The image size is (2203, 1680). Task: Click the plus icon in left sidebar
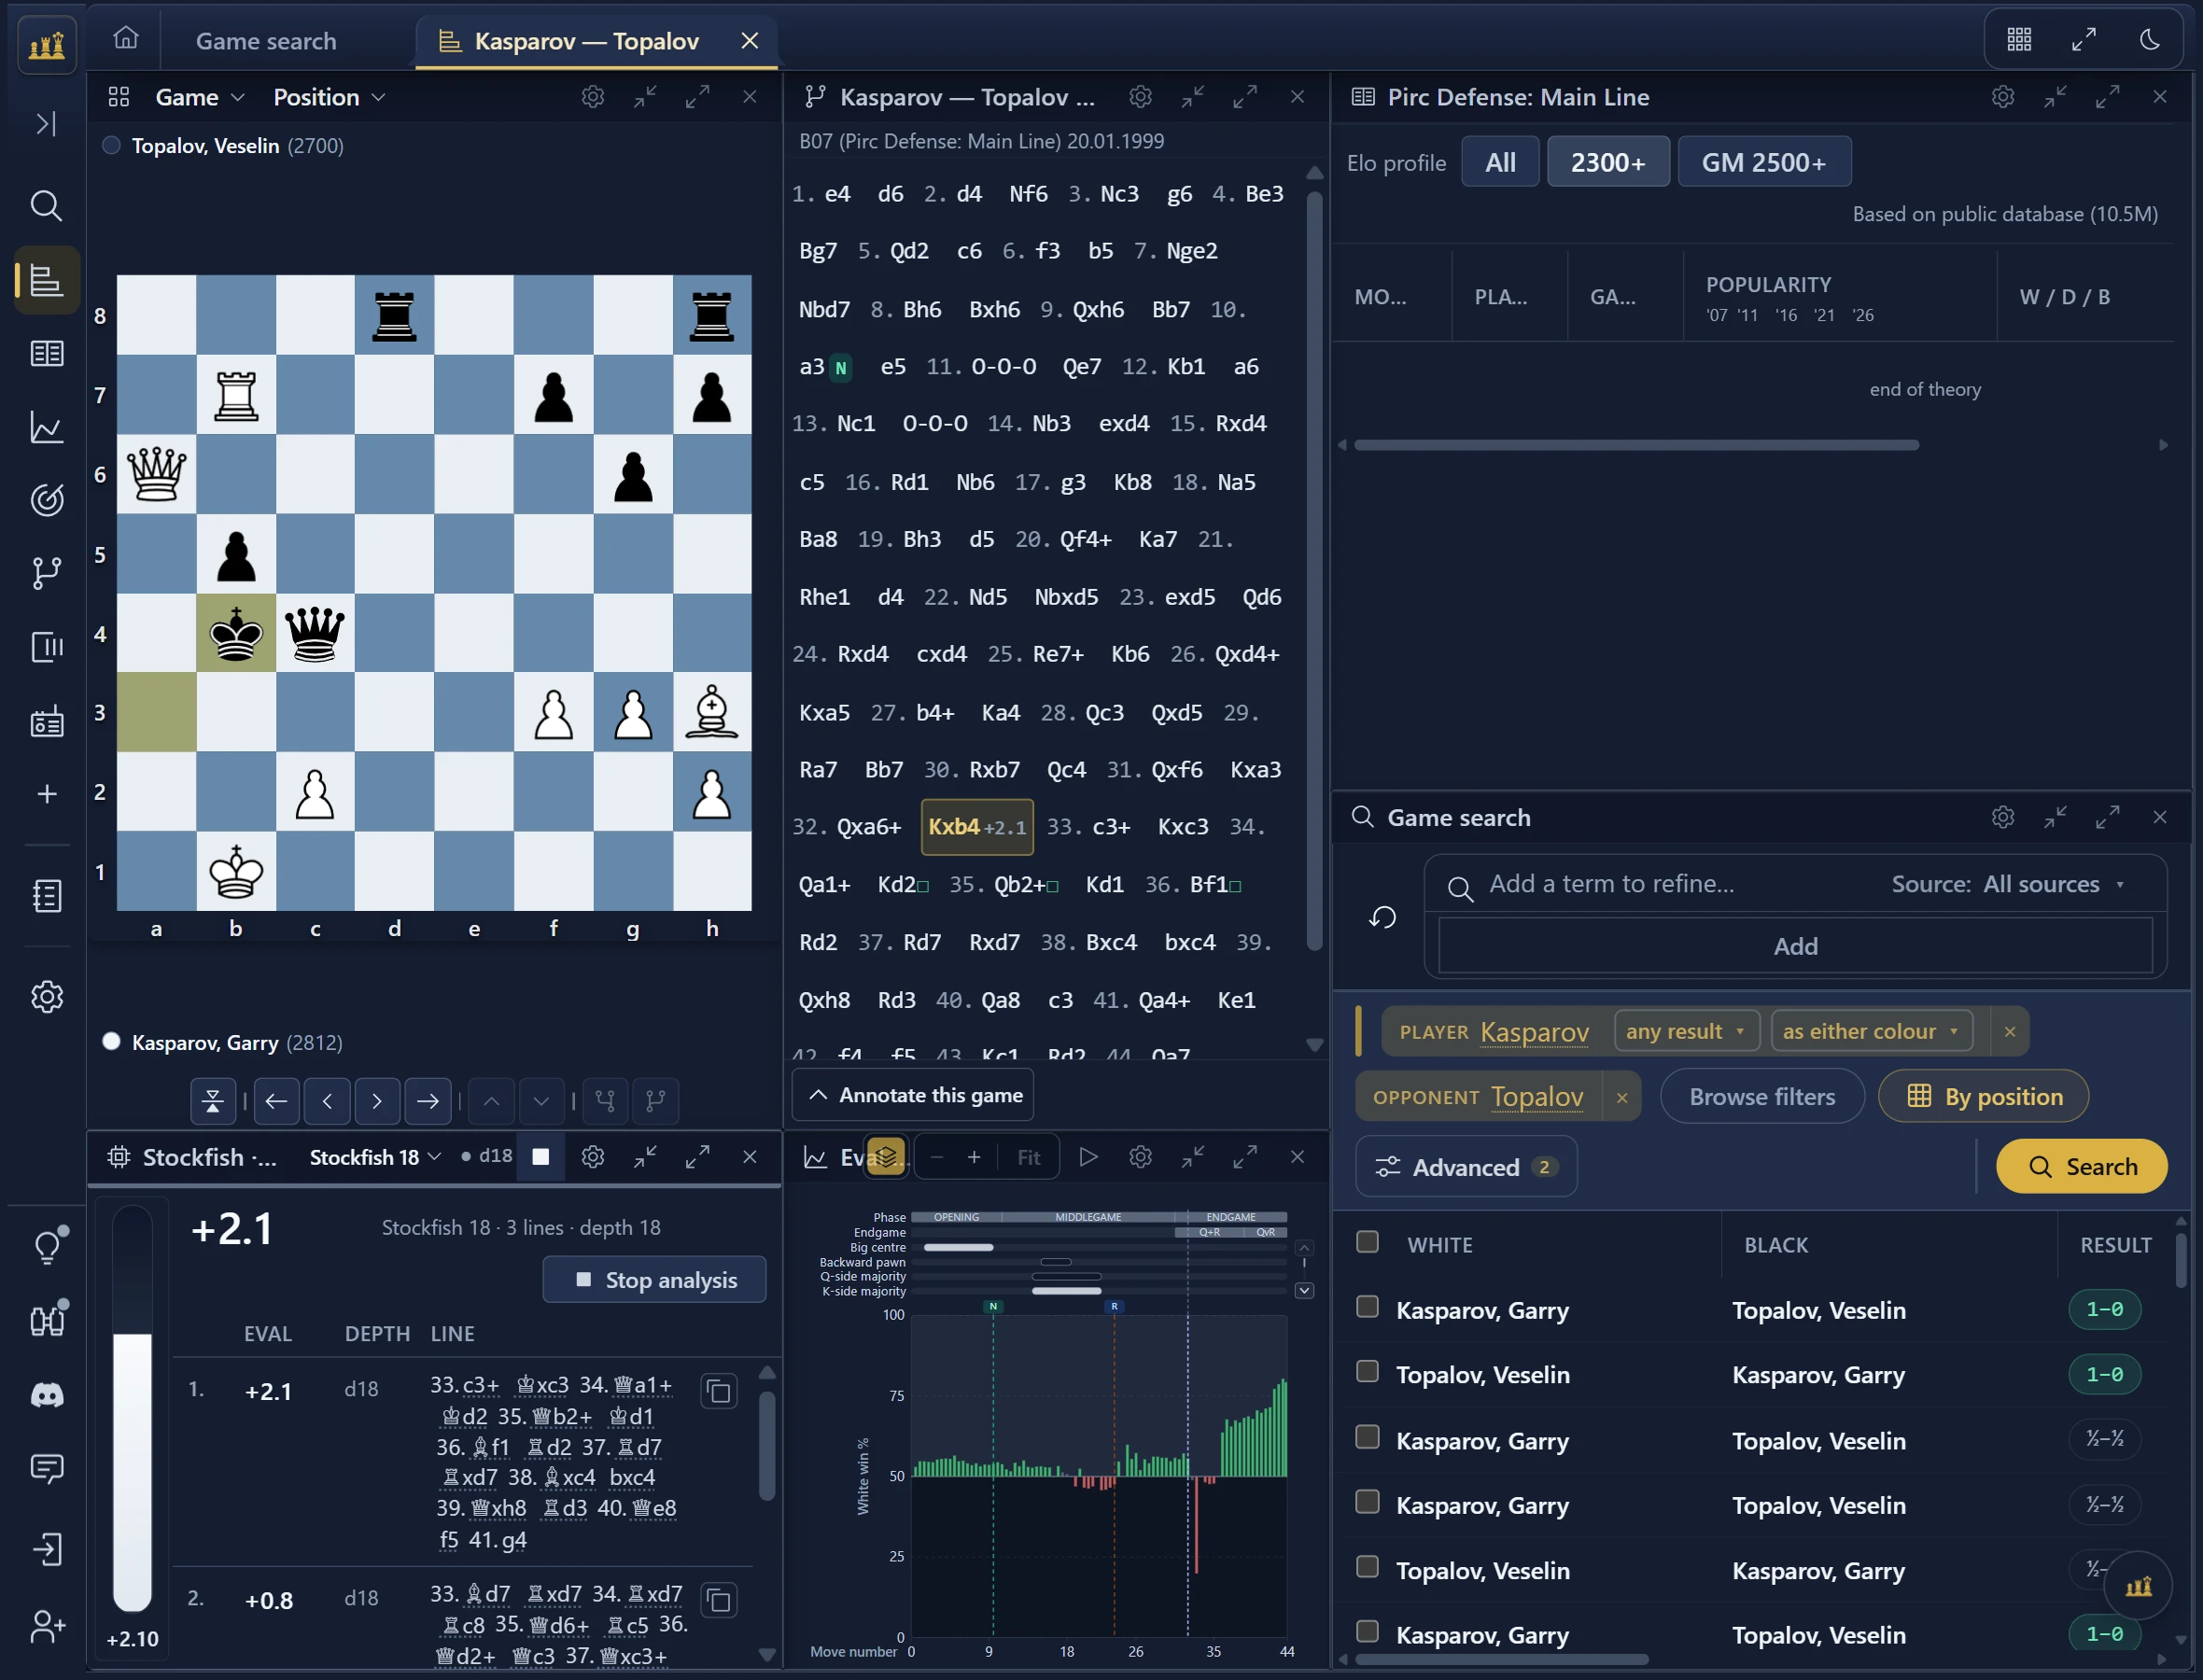pos(46,794)
